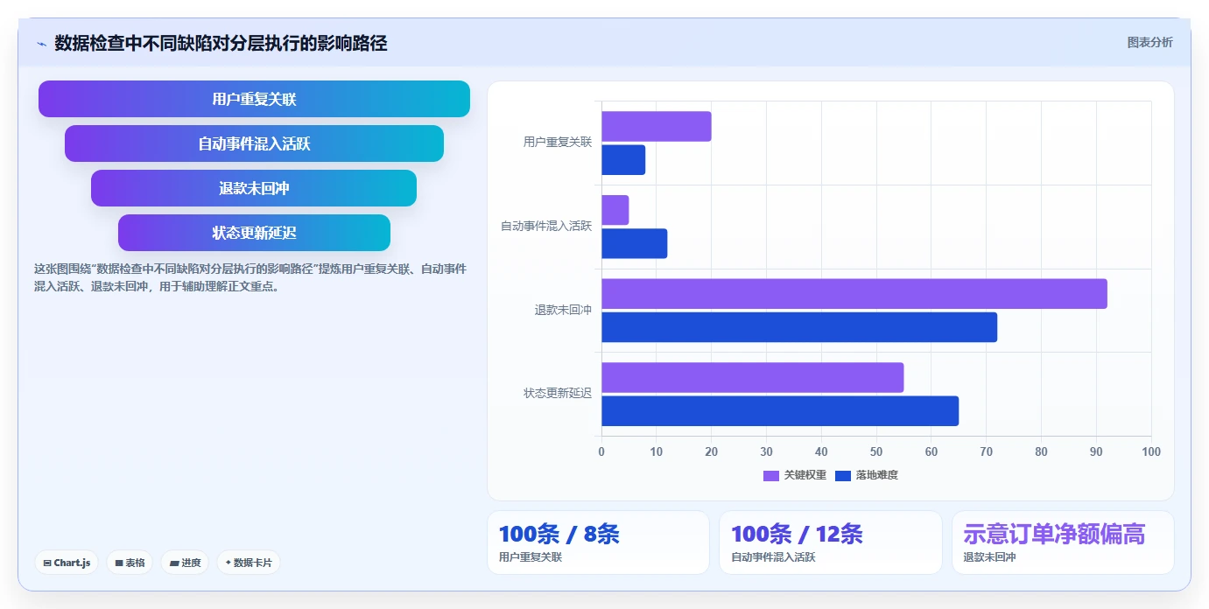Click the 进度 tag chip
Image resolution: width=1209 pixels, height=609 pixels.
[x=185, y=563]
